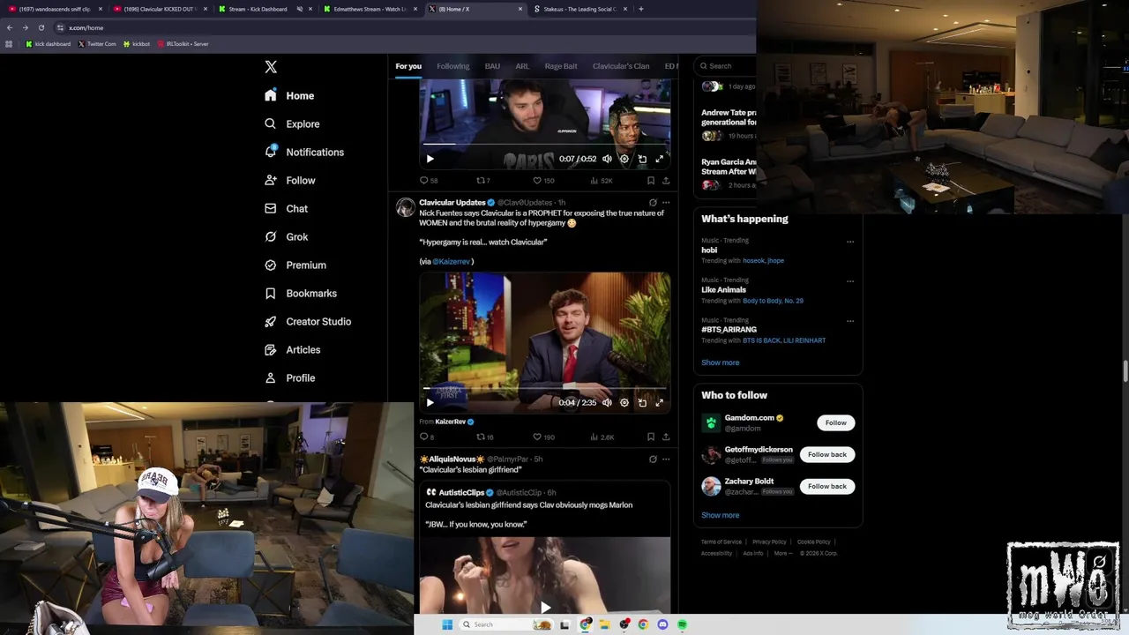Open Grok in the sidebar
Viewport: 1129px width, 635px height.
pos(286,237)
